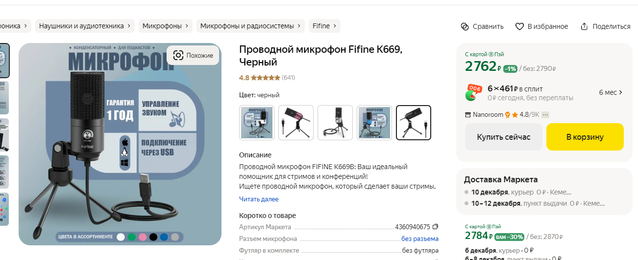638x260 pixels.
Task: Add item with В корзину button
Action: 585,137
